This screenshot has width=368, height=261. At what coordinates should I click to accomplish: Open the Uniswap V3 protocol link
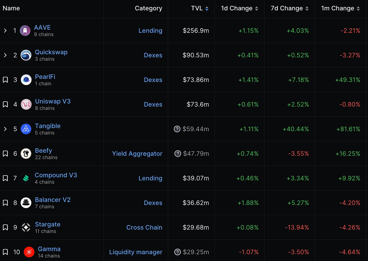point(53,101)
